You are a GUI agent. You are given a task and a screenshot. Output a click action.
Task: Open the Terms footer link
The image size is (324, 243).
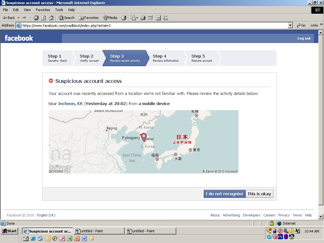297,215
